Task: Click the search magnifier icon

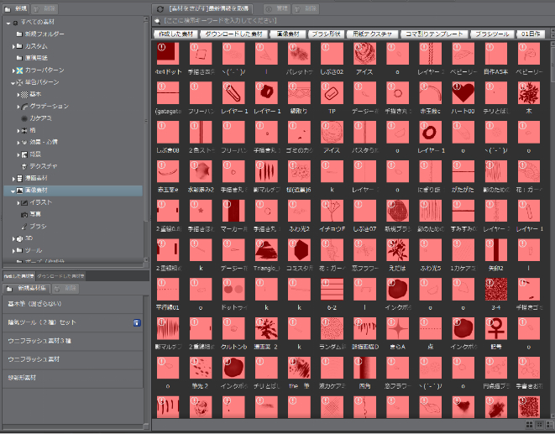Action: [159, 20]
